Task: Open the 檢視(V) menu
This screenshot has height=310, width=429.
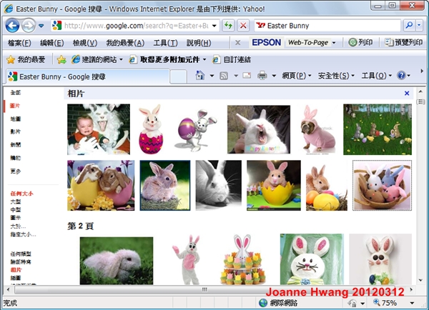Action: click(85, 43)
